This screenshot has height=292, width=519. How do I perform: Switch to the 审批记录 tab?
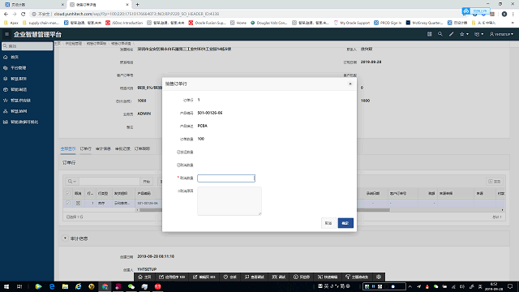pos(122,149)
